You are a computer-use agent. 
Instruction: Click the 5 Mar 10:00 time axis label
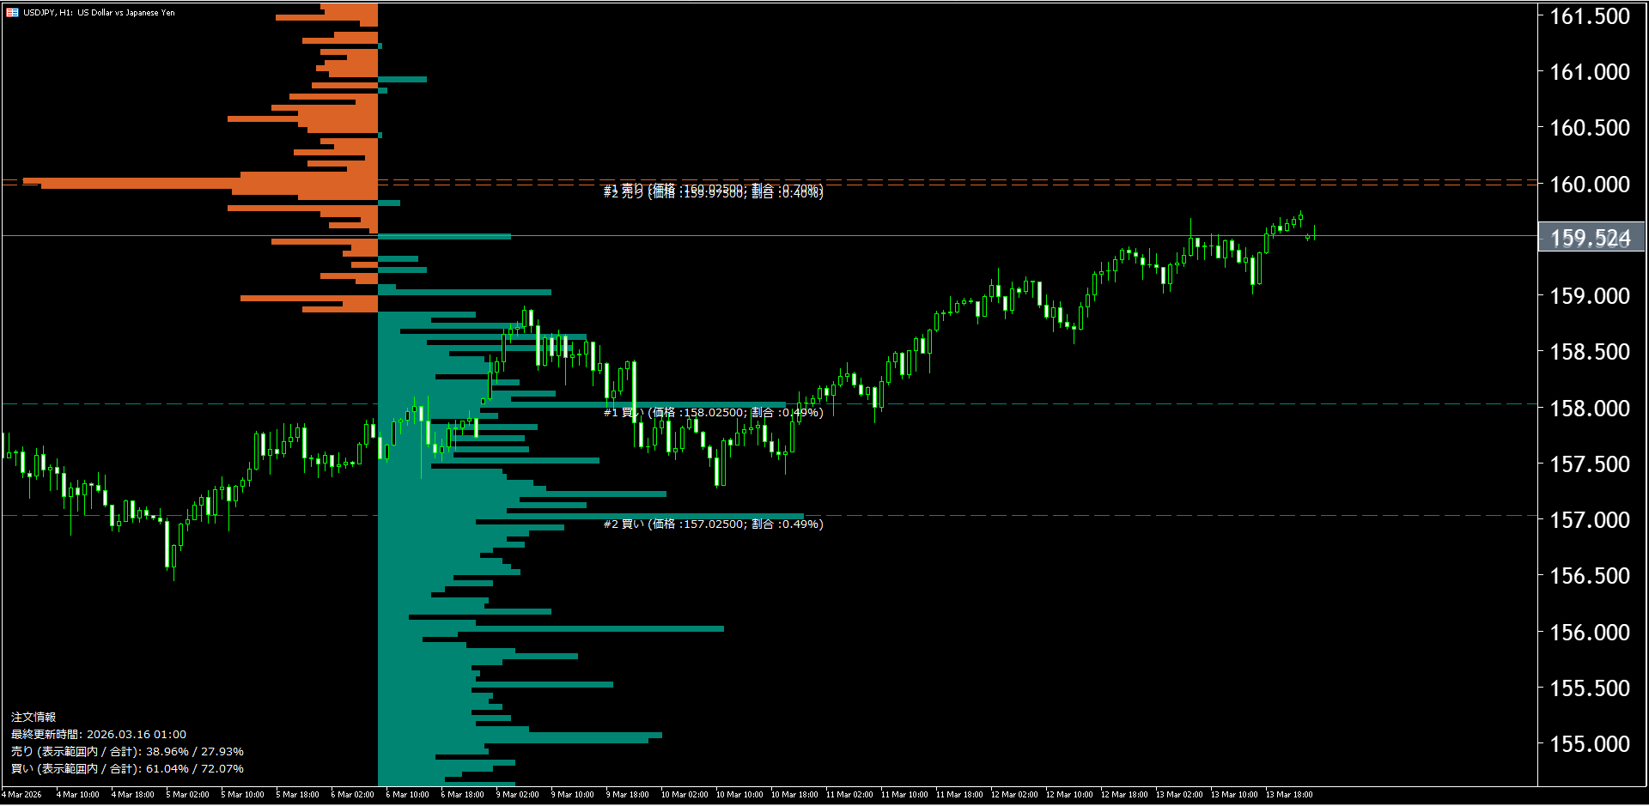tap(242, 795)
